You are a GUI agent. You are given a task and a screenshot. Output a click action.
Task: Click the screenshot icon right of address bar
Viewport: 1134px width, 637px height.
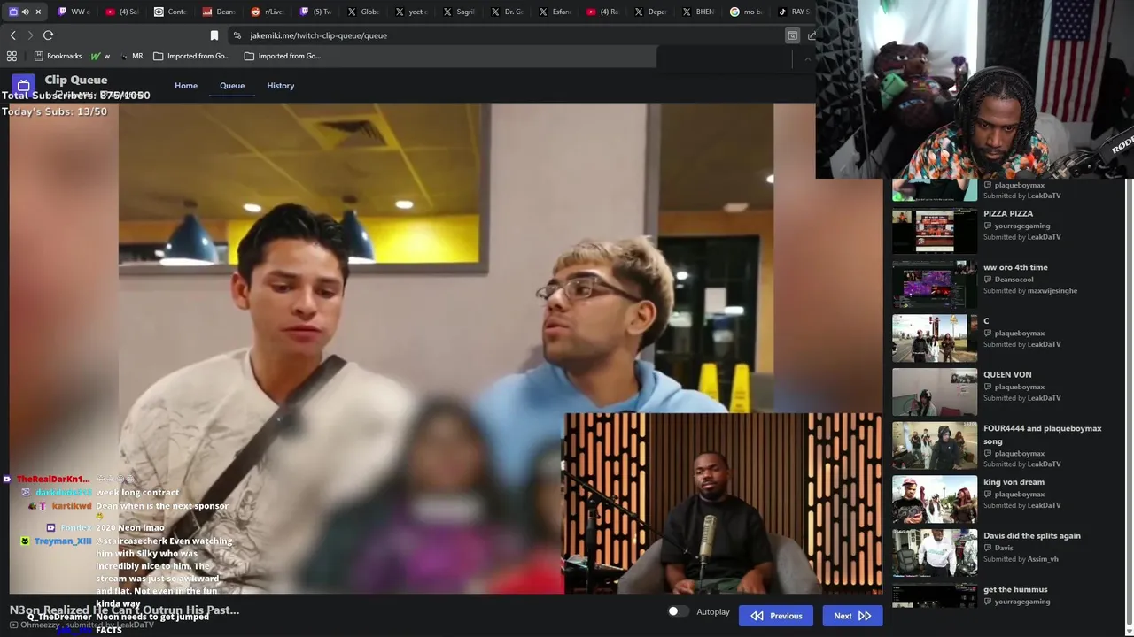pyautogui.click(x=792, y=35)
